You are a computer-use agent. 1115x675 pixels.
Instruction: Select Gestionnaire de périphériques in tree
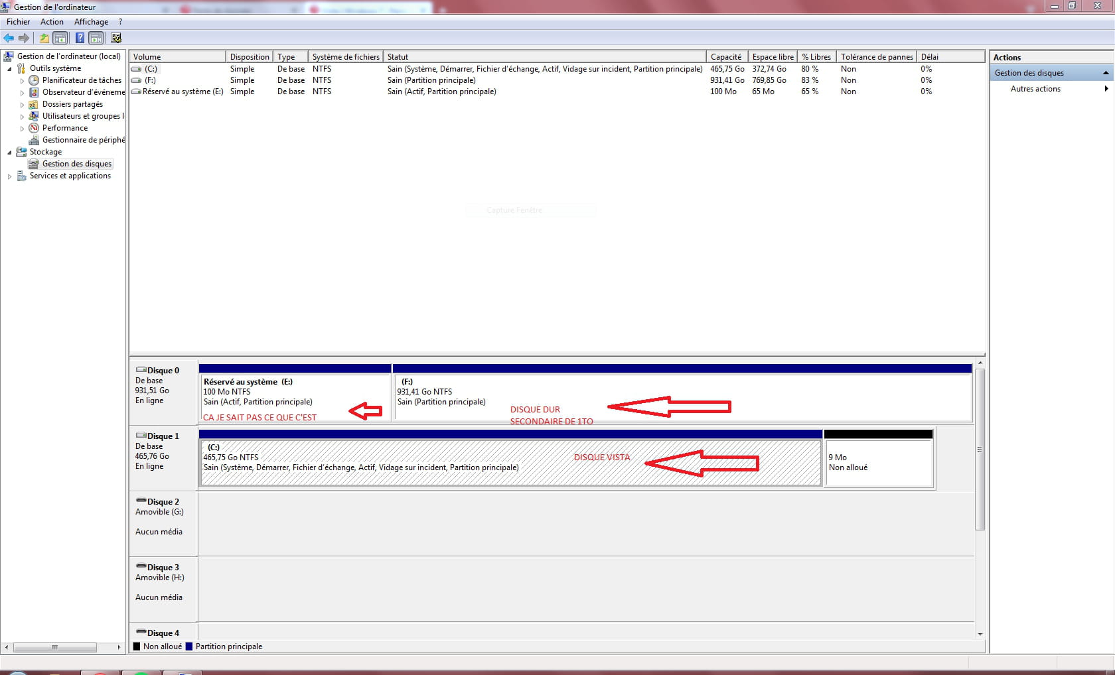[83, 140]
